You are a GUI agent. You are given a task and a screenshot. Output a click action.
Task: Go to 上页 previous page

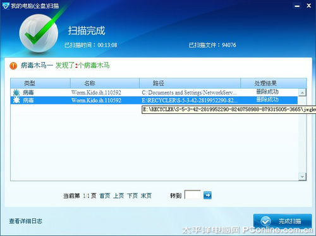pos(119,196)
